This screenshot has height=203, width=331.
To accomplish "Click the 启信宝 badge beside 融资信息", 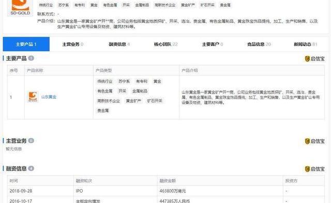I will 314,169.
